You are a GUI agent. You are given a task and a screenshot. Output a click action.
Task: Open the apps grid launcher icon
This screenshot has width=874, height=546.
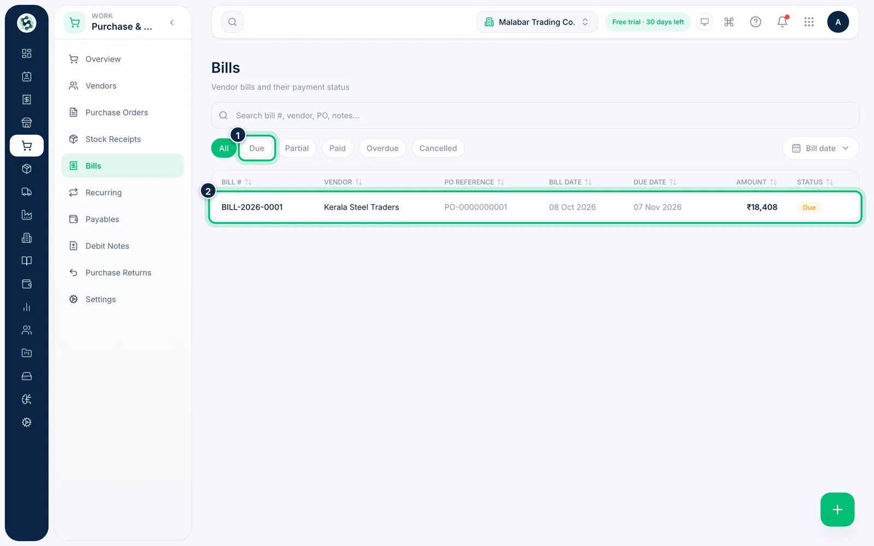pyautogui.click(x=809, y=22)
